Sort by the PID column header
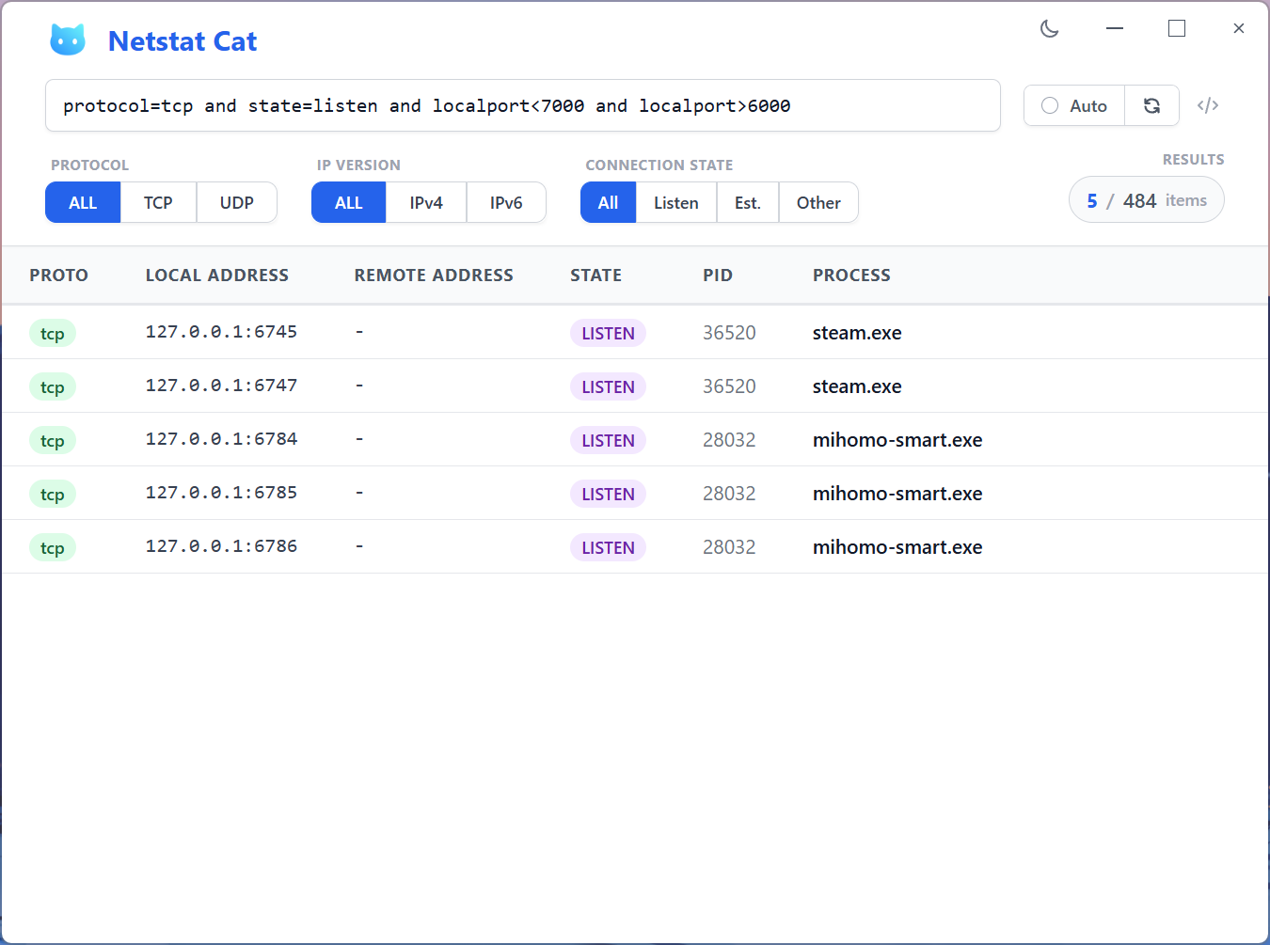Screen dimensions: 1270x945 pyautogui.click(x=717, y=276)
